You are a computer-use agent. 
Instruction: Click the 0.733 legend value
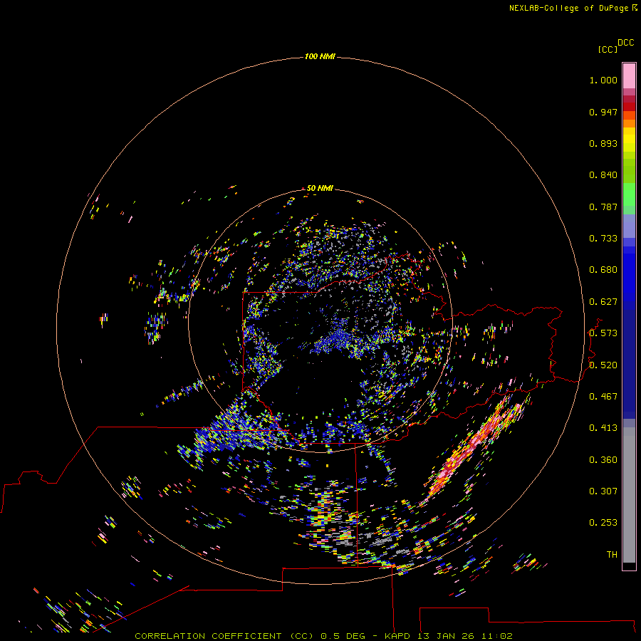(603, 239)
